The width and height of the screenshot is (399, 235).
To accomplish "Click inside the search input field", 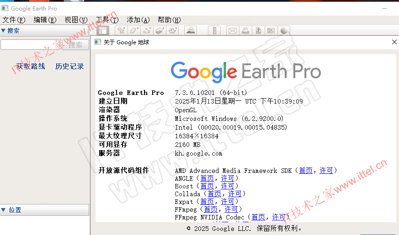I will click(31, 45).
